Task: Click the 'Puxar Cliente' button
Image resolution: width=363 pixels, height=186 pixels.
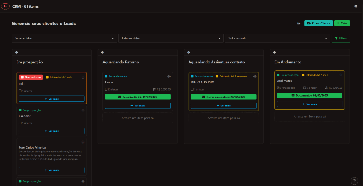Action: pyautogui.click(x=318, y=23)
